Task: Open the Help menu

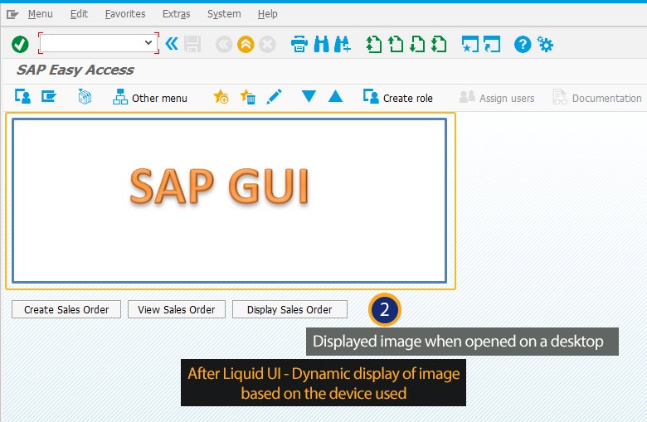Action: (x=267, y=14)
